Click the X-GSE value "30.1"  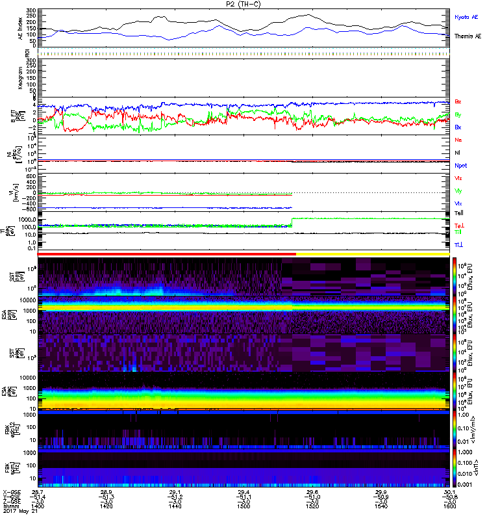[x=449, y=492]
